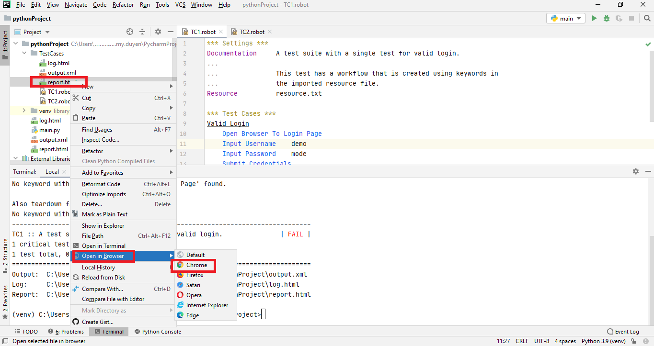Open Project panel gear settings
This screenshot has width=654, height=346.
tap(158, 32)
